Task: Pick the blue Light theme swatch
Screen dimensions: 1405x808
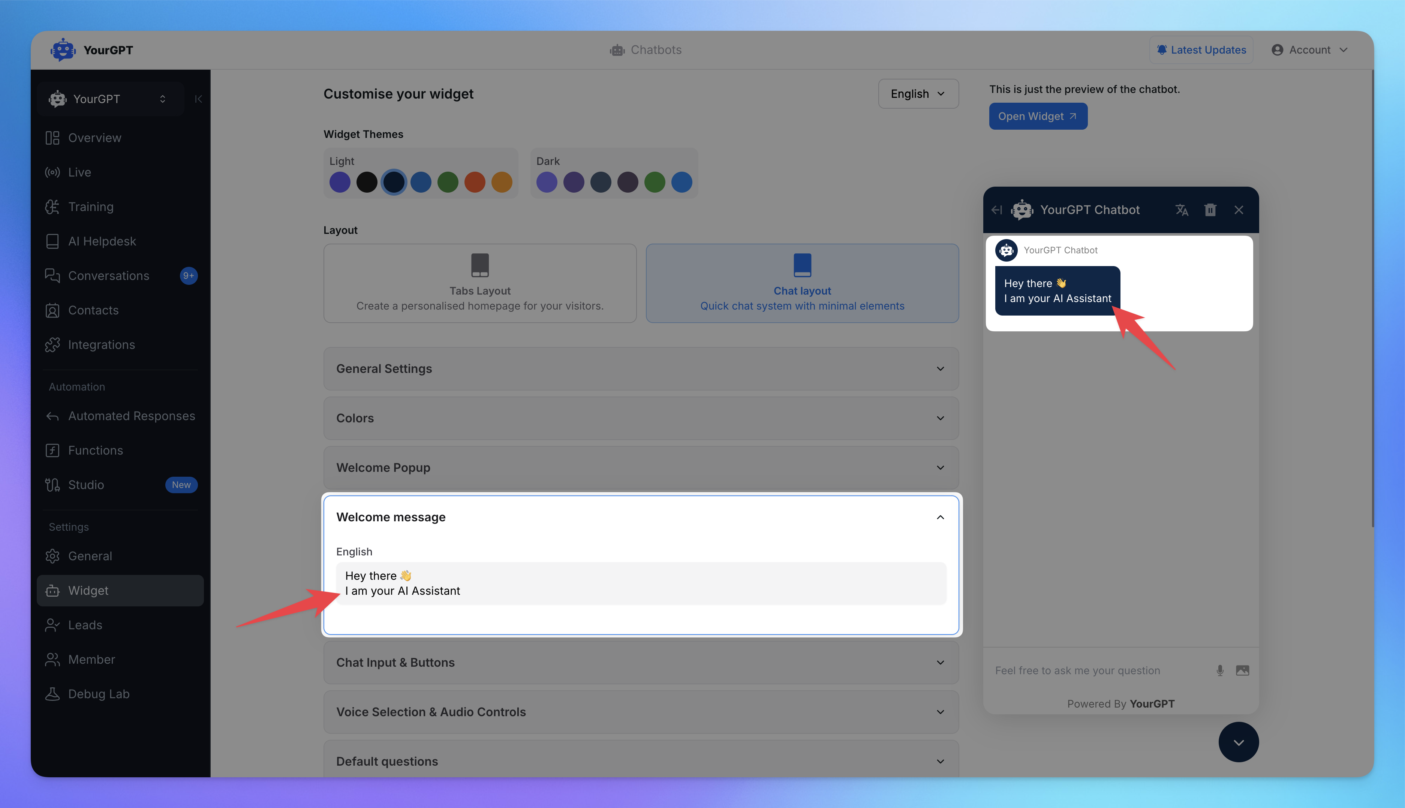Action: [x=421, y=182]
